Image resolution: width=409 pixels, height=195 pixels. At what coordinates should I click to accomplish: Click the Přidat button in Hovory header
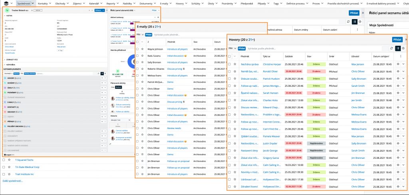(397, 40)
